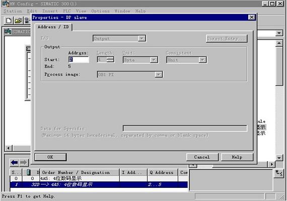Adjust the Length spinner arrows
The image size is (287, 201).
click(110, 59)
